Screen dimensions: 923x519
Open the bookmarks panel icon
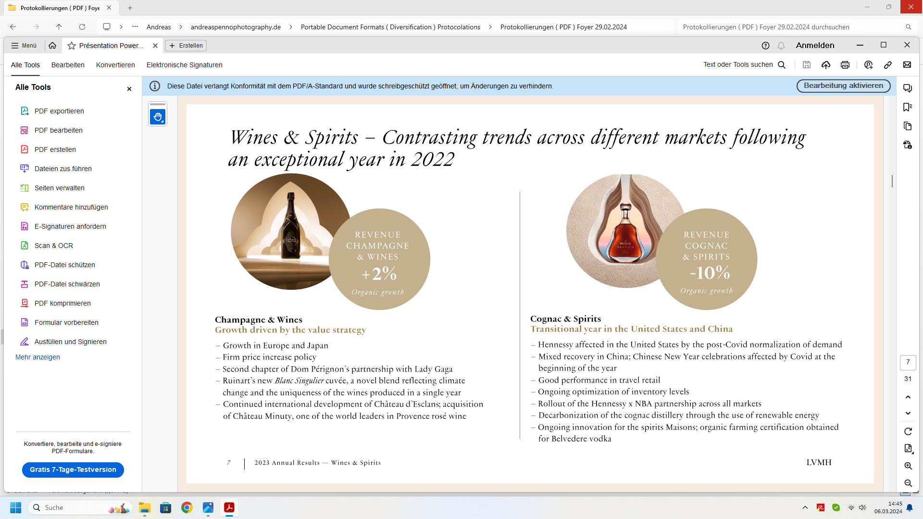908,107
